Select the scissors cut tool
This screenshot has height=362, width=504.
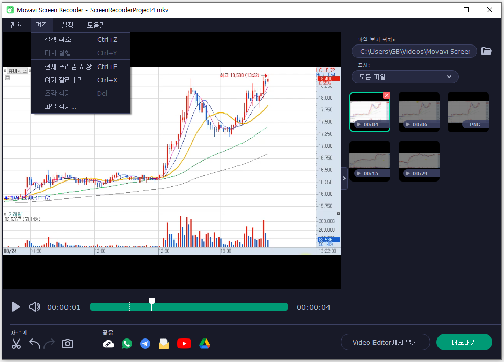[x=16, y=344]
